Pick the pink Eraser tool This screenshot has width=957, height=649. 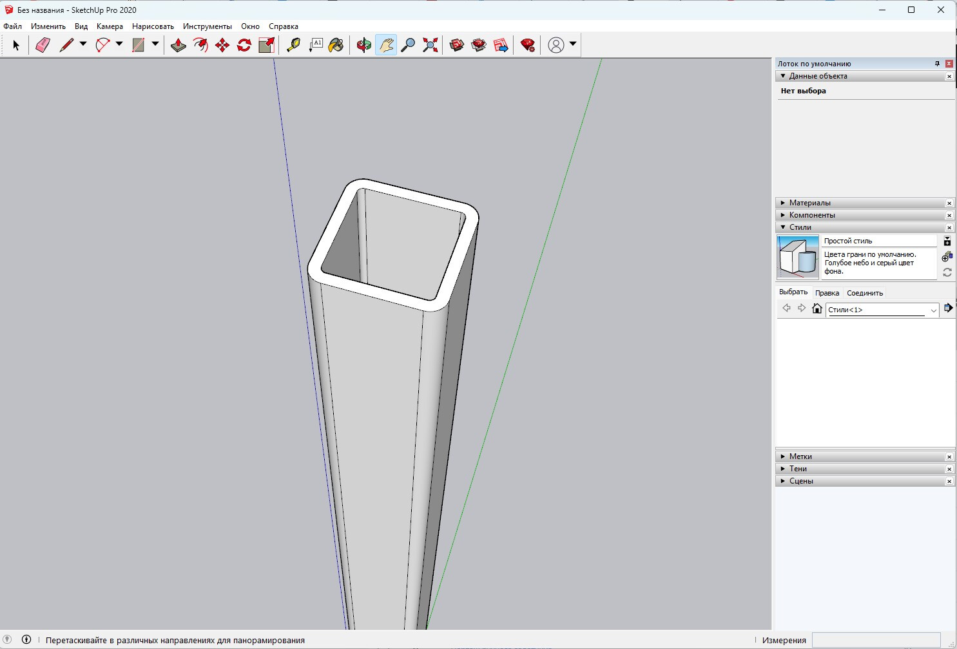43,45
